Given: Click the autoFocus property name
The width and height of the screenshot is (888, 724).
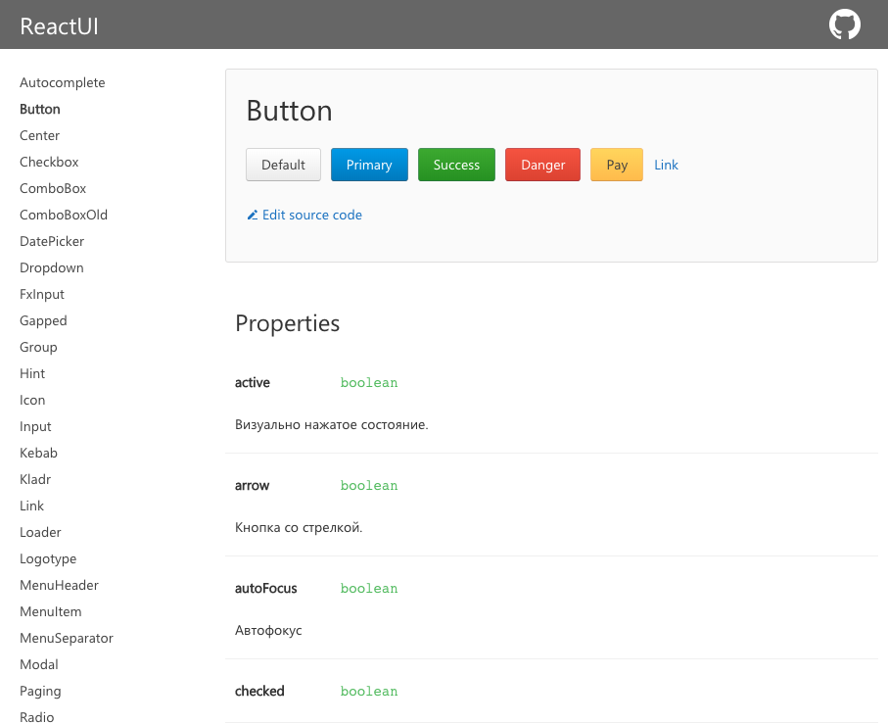Looking at the screenshot, I should [265, 589].
